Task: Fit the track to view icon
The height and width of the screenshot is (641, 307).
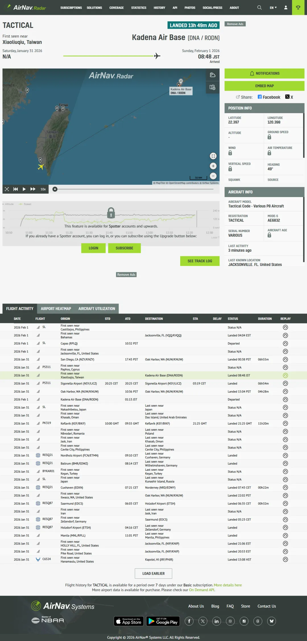Action: click(x=7, y=189)
